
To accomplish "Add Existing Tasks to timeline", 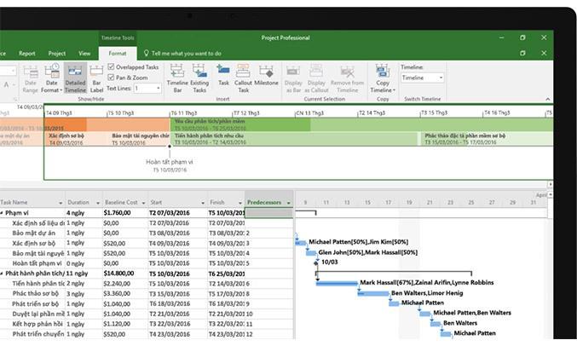I will tap(199, 78).
